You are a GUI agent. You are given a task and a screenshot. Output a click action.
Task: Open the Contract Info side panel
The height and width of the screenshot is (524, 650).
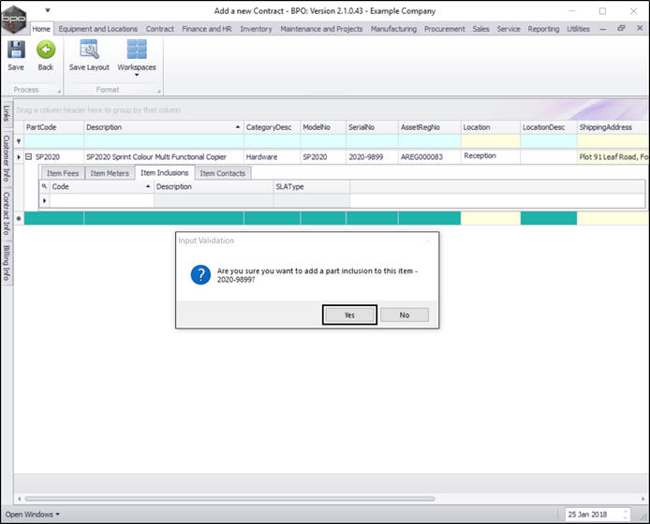point(7,213)
